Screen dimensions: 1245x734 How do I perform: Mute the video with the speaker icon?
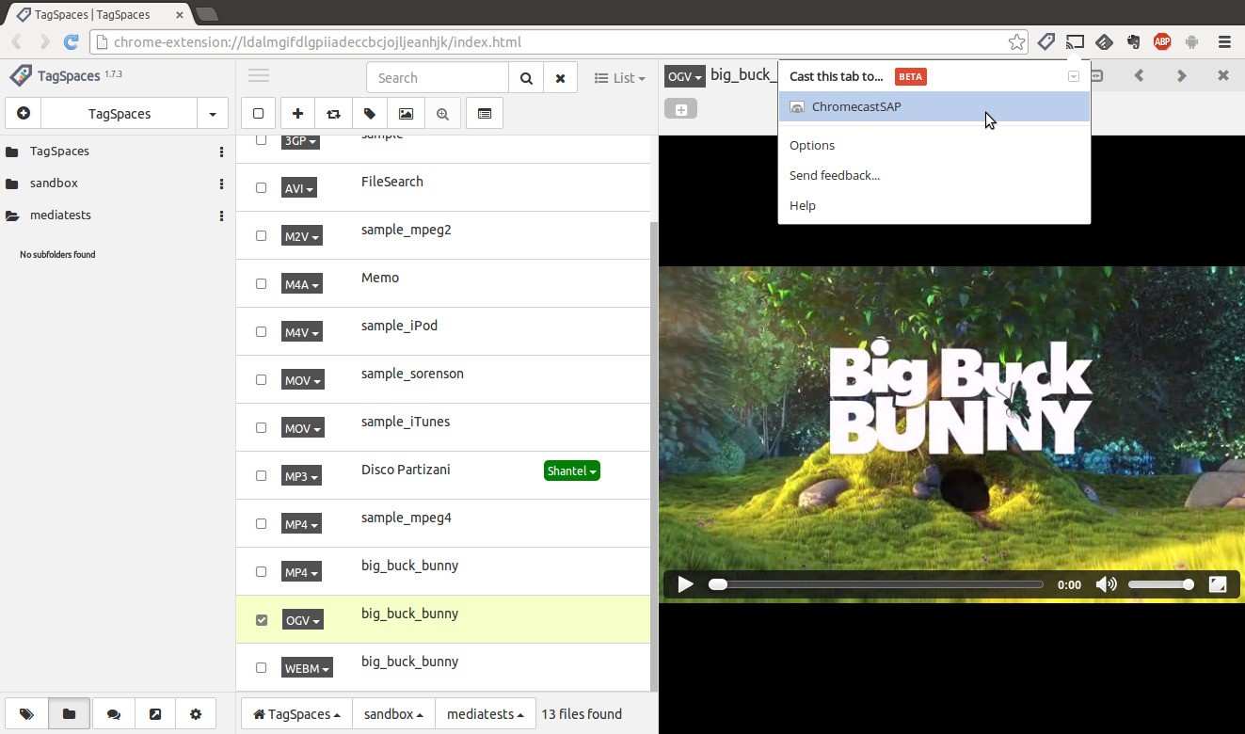coord(1106,584)
